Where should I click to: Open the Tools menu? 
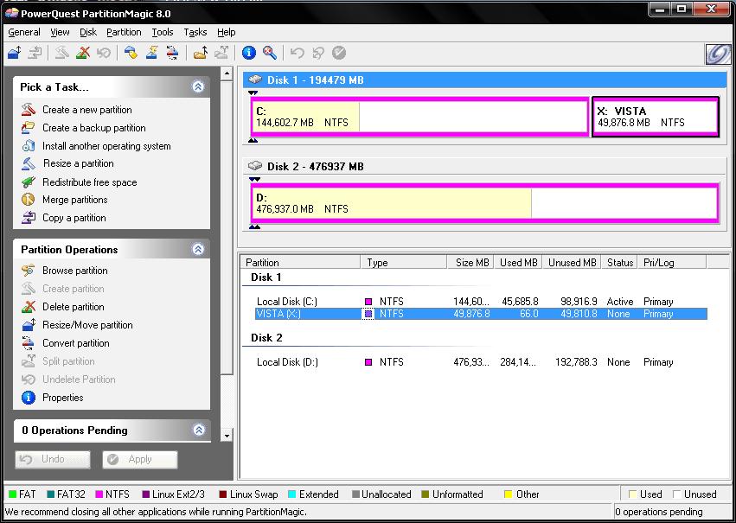(x=163, y=32)
